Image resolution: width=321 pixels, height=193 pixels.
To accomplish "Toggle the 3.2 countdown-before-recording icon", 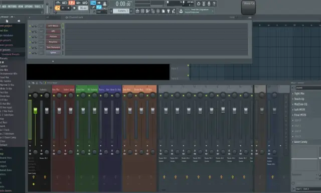I will coord(72,3).
